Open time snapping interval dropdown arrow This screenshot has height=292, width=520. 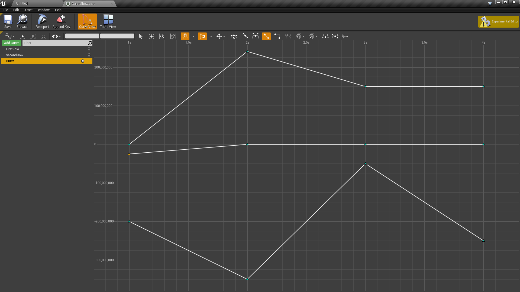[x=194, y=36]
